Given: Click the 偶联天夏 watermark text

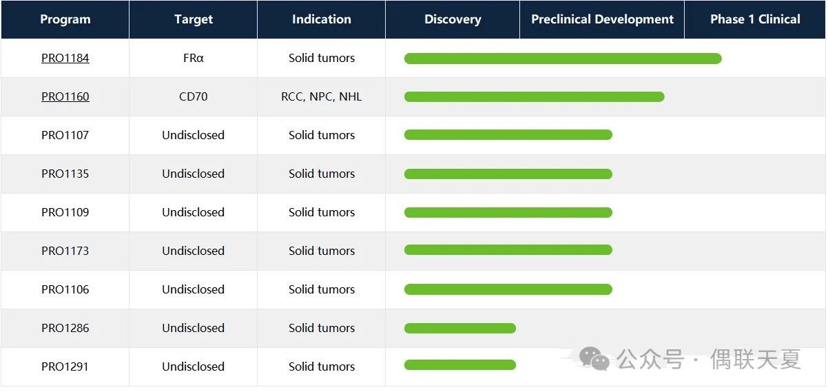Looking at the screenshot, I should pyautogui.click(x=756, y=359).
